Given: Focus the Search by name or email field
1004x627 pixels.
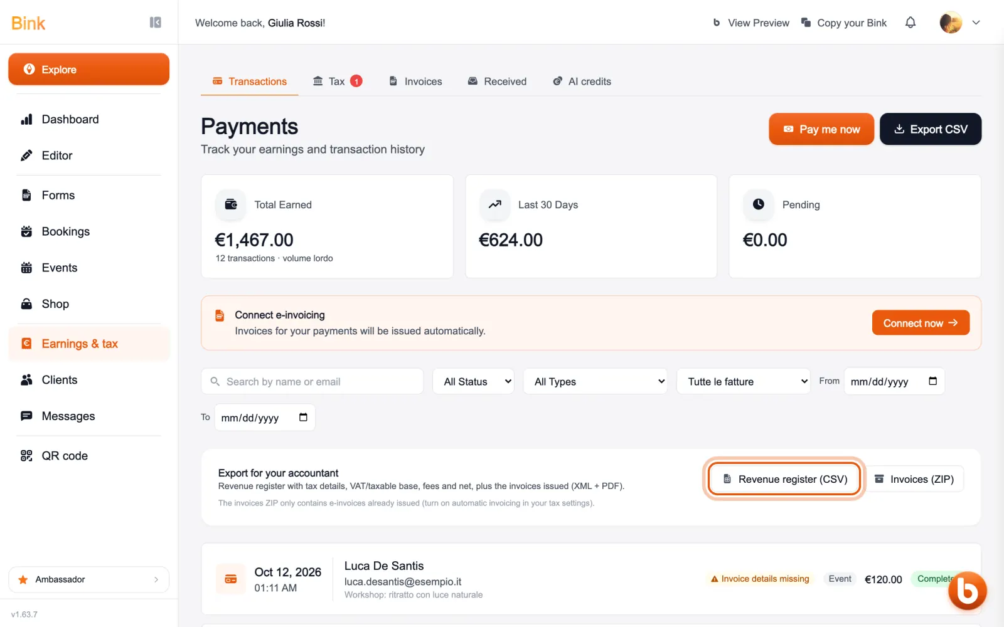Looking at the screenshot, I should pyautogui.click(x=312, y=381).
